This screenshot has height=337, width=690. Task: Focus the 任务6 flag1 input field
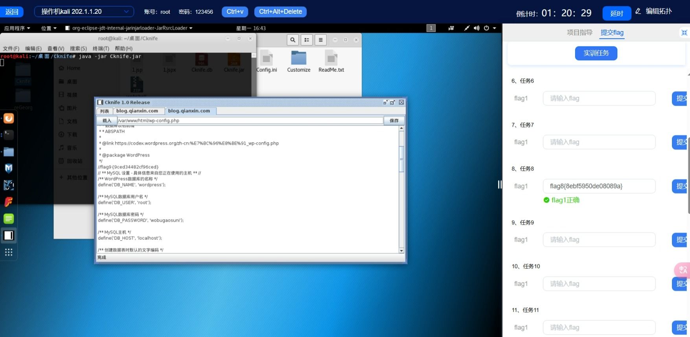coord(599,98)
